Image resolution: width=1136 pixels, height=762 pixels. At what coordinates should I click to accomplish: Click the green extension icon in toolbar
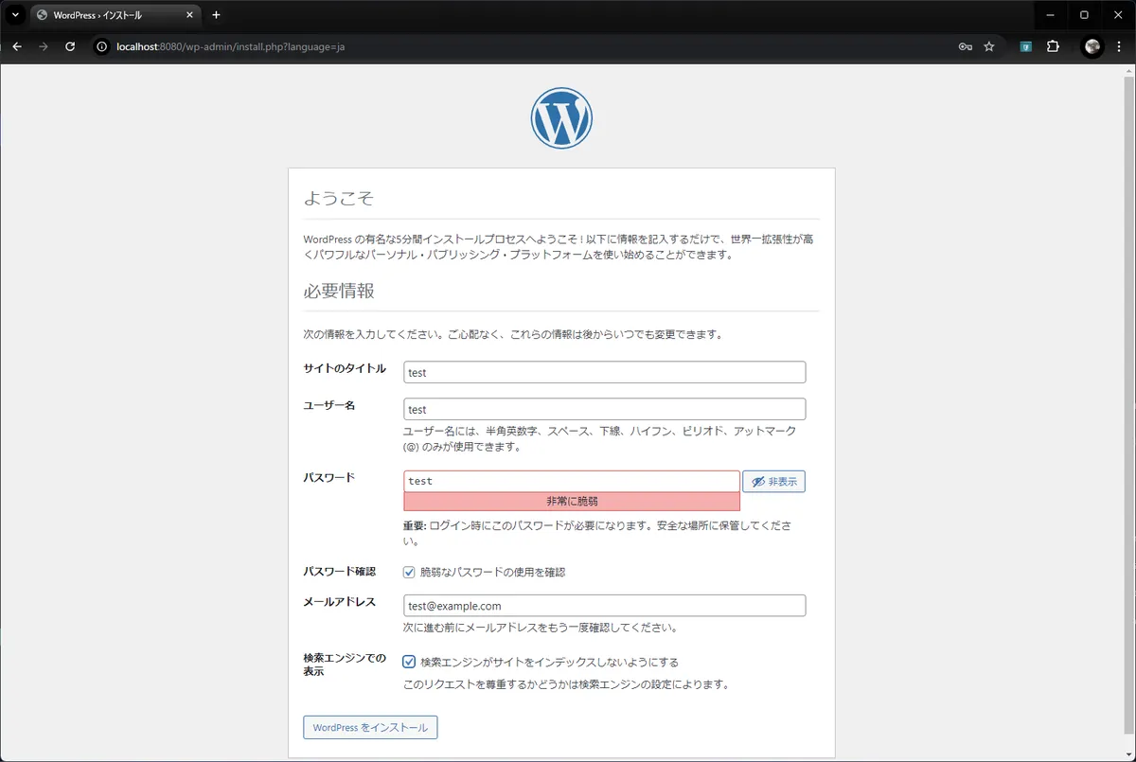(x=1025, y=46)
